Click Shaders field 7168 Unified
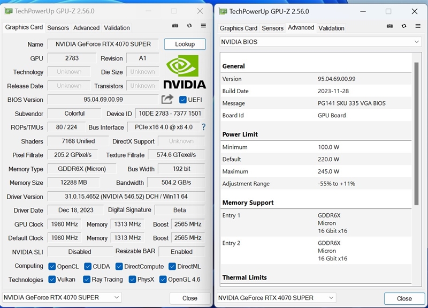This screenshot has width=428, height=308. 78,141
